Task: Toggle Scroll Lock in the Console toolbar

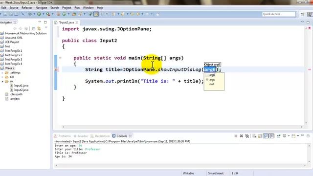Action: pyautogui.click(x=260, y=136)
